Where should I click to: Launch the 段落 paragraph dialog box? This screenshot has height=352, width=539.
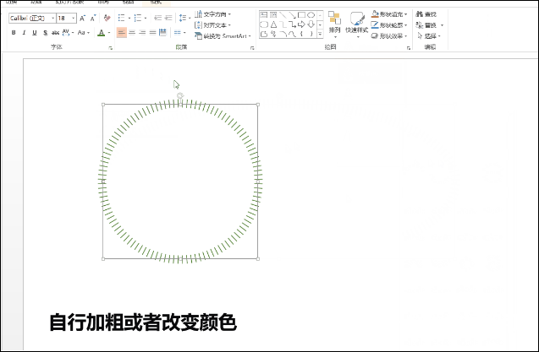click(x=252, y=48)
